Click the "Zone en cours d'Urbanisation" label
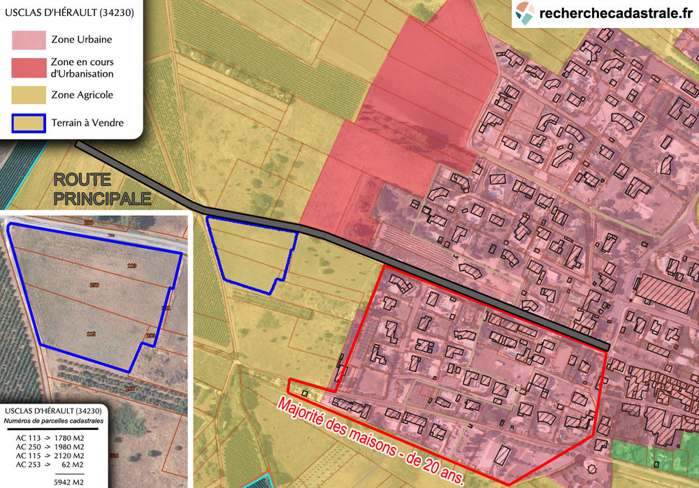Image resolution: width=699 pixels, height=488 pixels. tap(82, 68)
